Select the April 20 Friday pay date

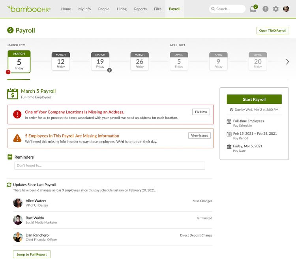258,61
